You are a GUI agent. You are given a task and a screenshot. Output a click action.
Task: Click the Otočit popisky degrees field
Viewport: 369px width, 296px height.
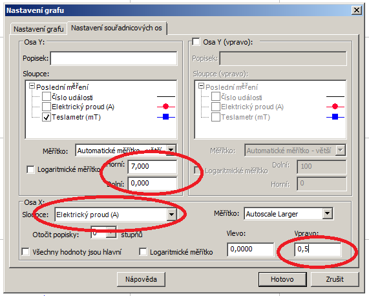(x=99, y=233)
